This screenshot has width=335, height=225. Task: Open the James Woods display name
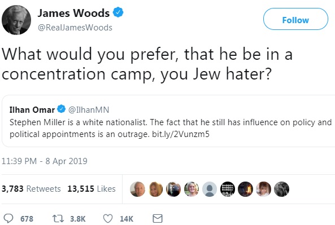73,13
